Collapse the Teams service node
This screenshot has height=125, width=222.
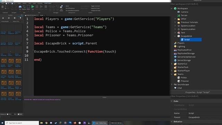pyautogui.click(x=172, y=74)
